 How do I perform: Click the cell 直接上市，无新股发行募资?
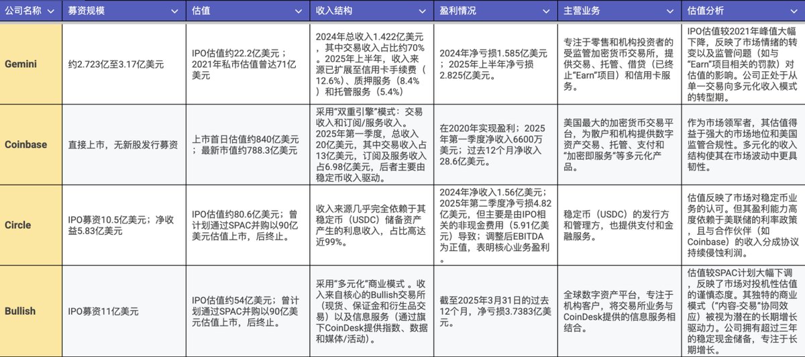123,143
